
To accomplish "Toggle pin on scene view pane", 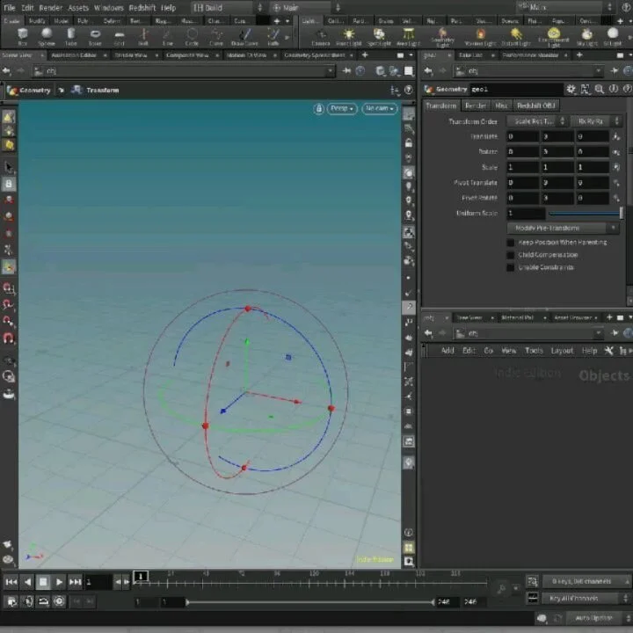I will (346, 71).
